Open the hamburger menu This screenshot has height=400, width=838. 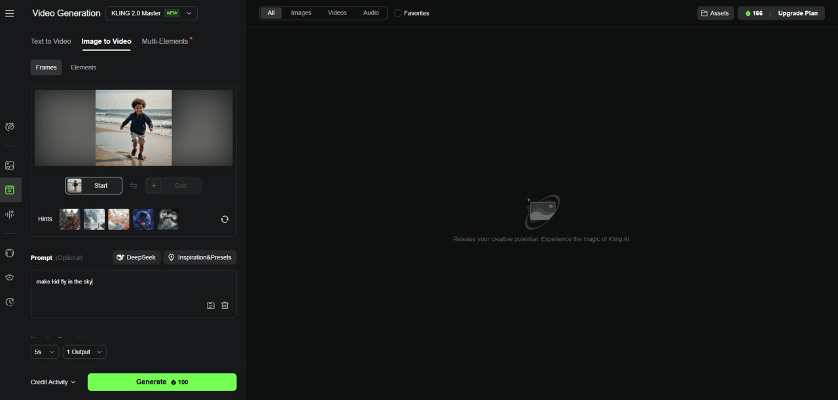[x=10, y=13]
